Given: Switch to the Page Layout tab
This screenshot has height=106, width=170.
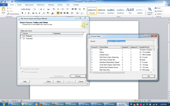Looking at the screenshot, I should (x=29, y=5).
